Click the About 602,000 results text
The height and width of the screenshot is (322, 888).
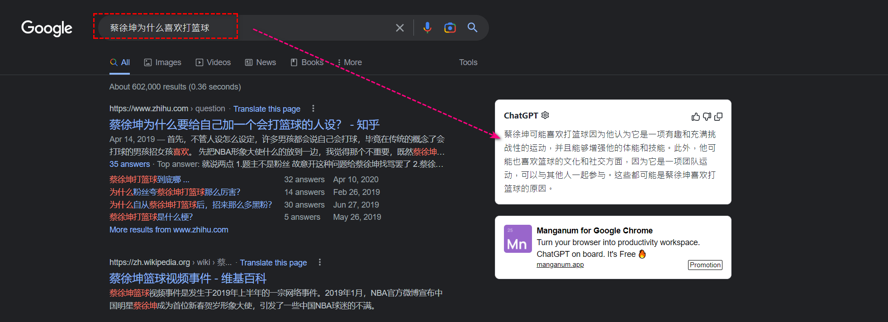click(x=175, y=87)
